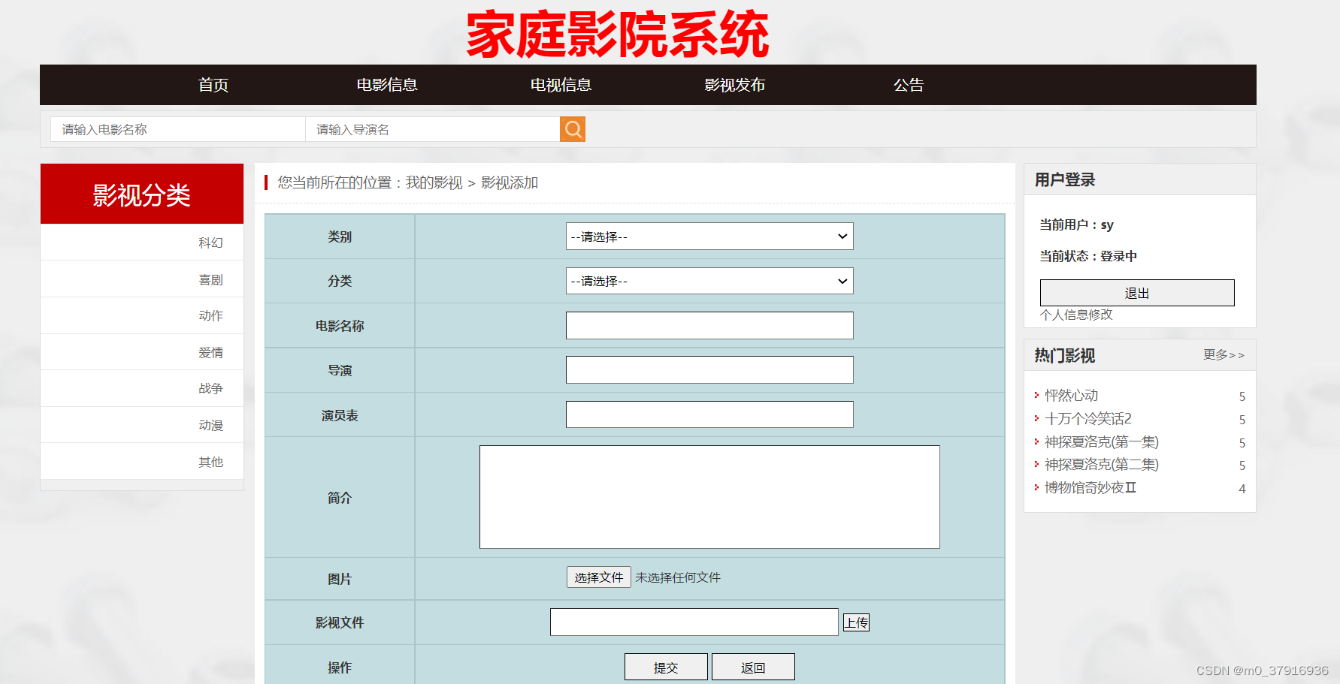The image size is (1340, 684).
Task: Click the 提交 submit button
Action: coord(666,666)
